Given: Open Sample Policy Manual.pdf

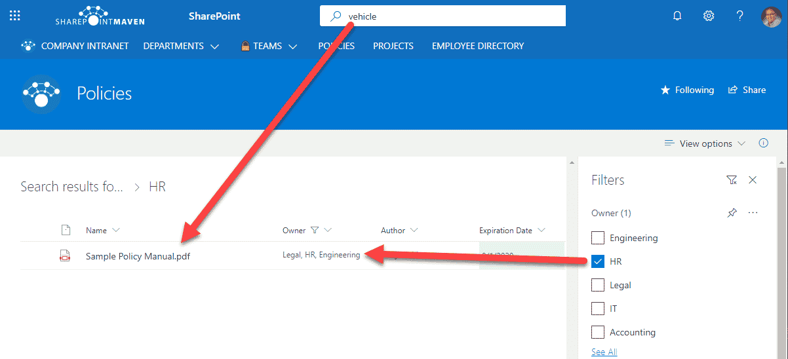Looking at the screenshot, I should 138,256.
